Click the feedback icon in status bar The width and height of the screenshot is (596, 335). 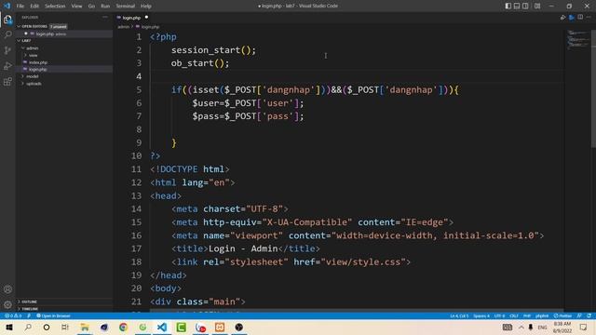click(x=579, y=315)
